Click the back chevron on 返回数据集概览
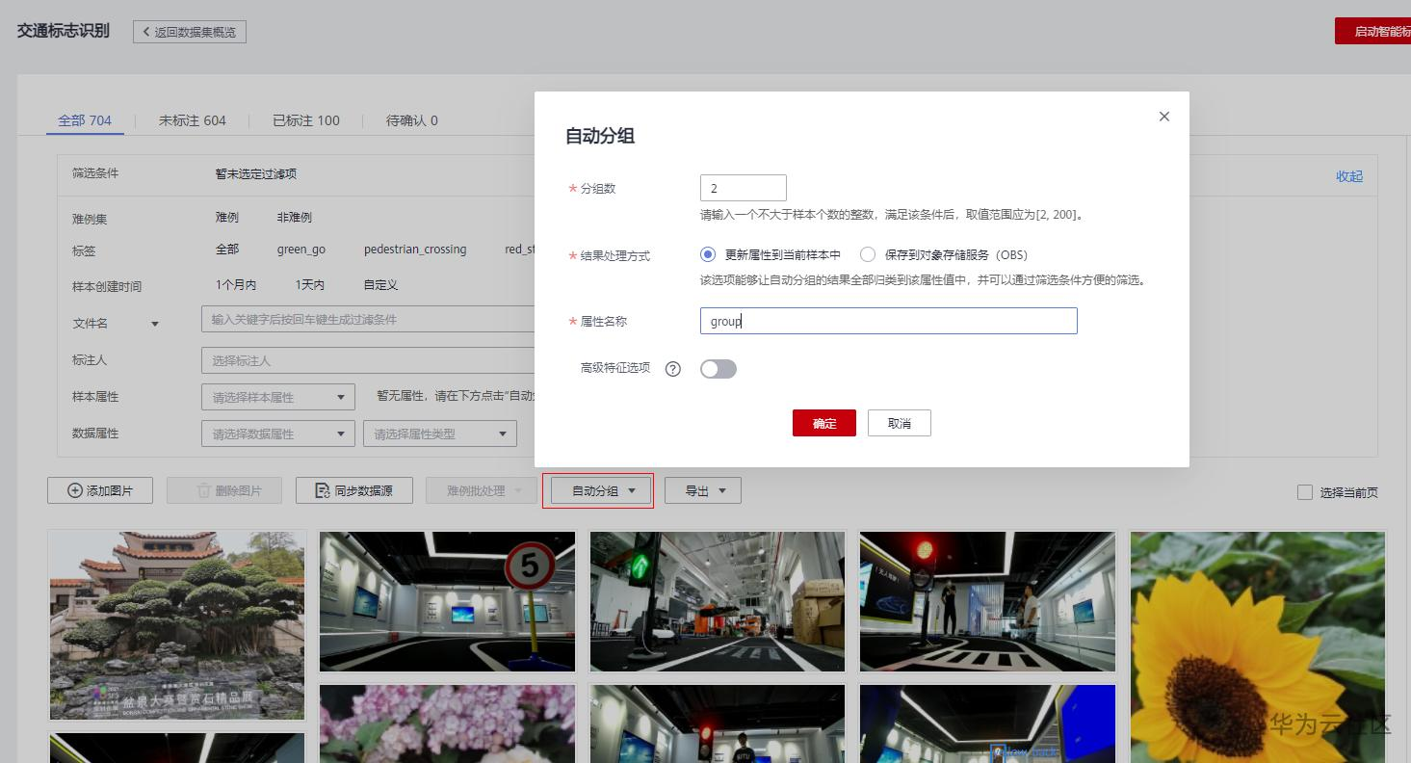The image size is (1411, 763). click(x=144, y=31)
